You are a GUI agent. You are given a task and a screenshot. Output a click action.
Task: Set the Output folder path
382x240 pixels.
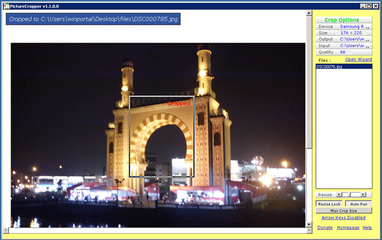[x=352, y=39]
